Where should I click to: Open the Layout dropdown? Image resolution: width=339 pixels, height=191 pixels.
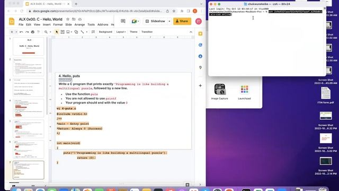(121, 32)
